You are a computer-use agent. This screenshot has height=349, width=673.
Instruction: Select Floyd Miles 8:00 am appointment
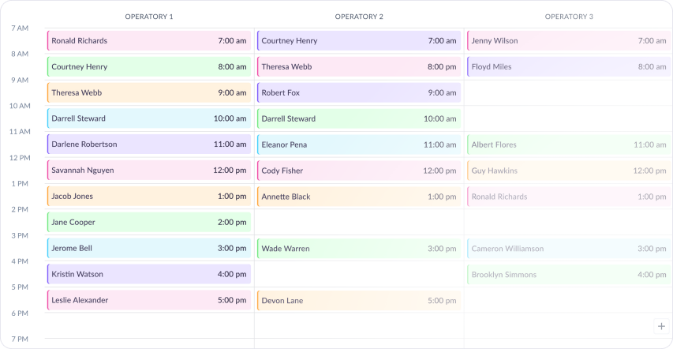(568, 67)
